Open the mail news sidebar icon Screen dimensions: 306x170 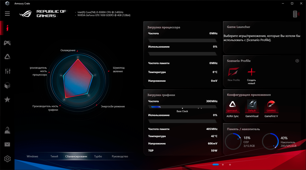(x=8, y=144)
